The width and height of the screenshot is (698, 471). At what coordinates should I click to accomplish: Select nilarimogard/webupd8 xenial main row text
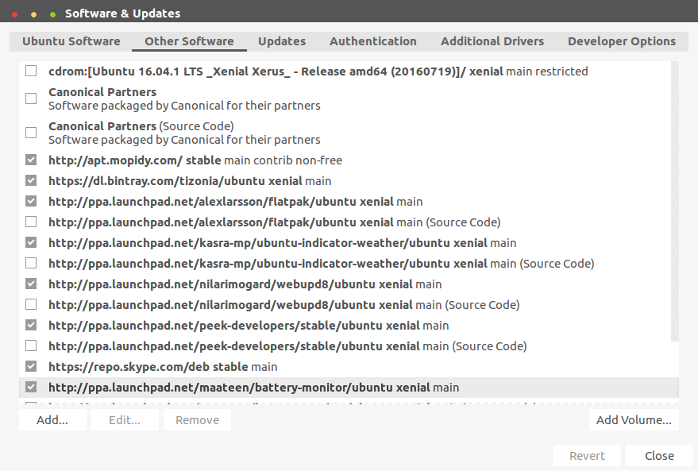pos(245,284)
